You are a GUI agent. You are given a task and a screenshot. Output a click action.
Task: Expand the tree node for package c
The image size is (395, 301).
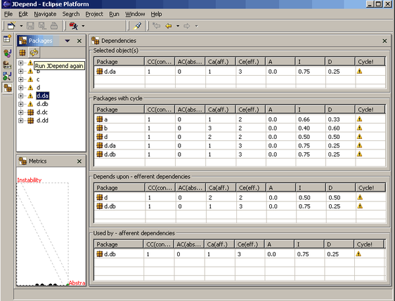click(21, 80)
